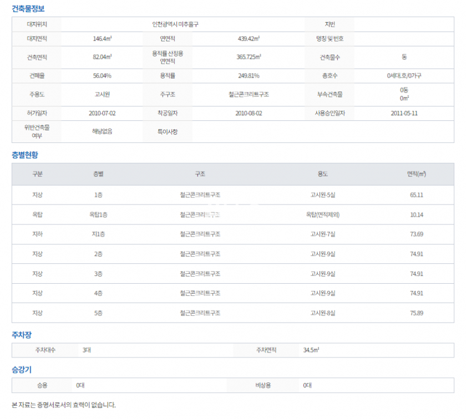This screenshot has height=419, width=466.
Task: Click the 고시원-8실 usage cell
Action: pyautogui.click(x=323, y=313)
